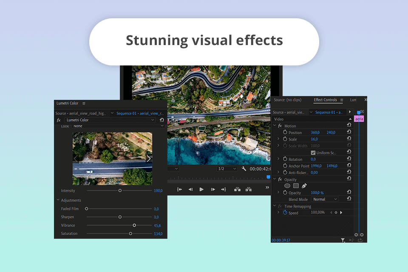
Task: Click the Lift button in the program monitor
Action: point(237,190)
